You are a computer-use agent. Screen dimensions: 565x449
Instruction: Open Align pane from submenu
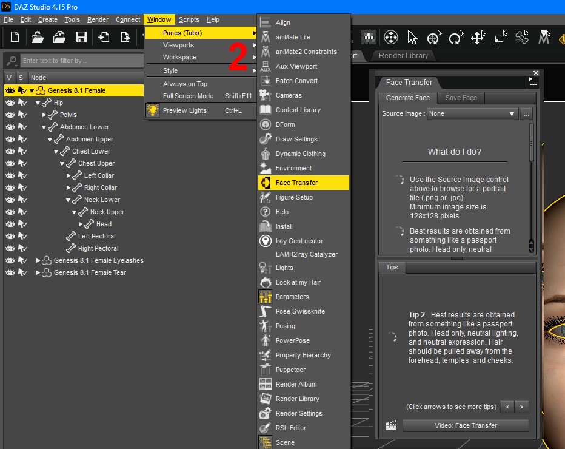pyautogui.click(x=304, y=22)
